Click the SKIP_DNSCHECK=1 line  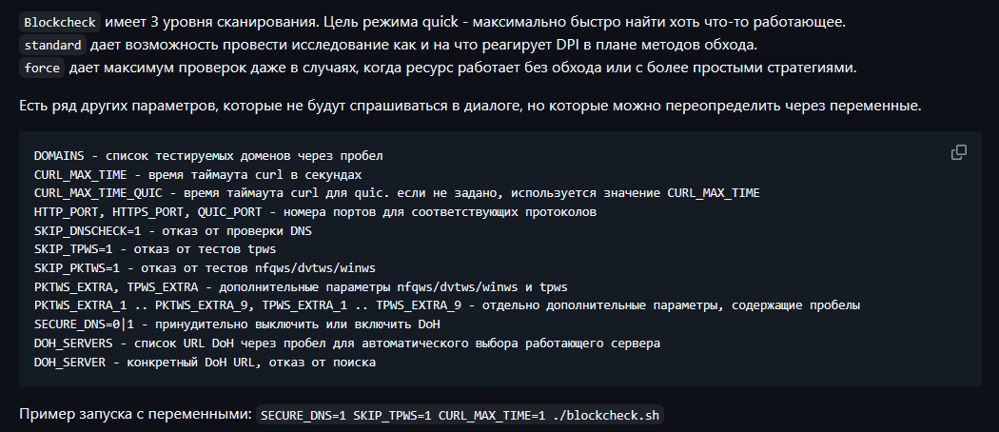[x=172, y=230]
